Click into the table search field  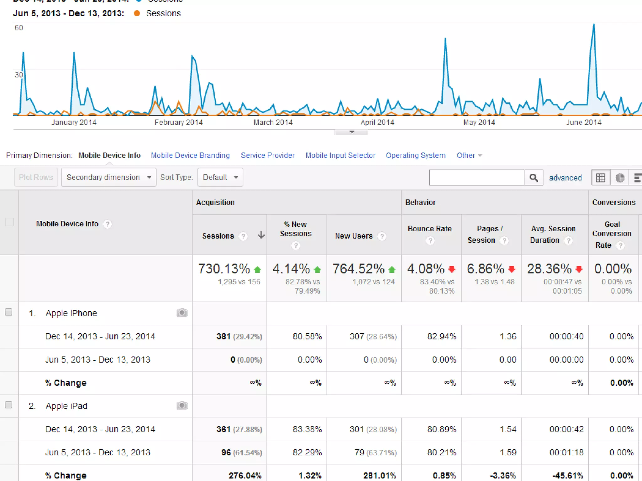pos(476,178)
